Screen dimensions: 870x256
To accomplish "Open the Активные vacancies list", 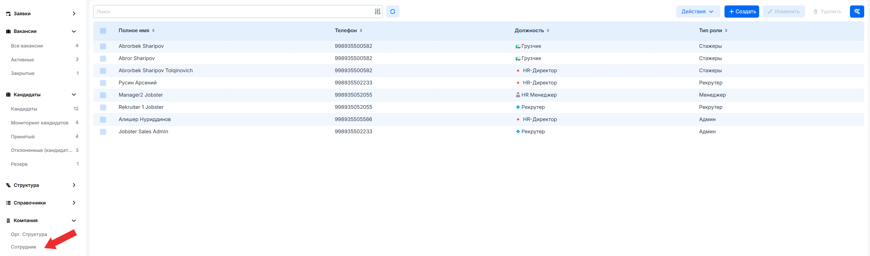I will coord(22,60).
